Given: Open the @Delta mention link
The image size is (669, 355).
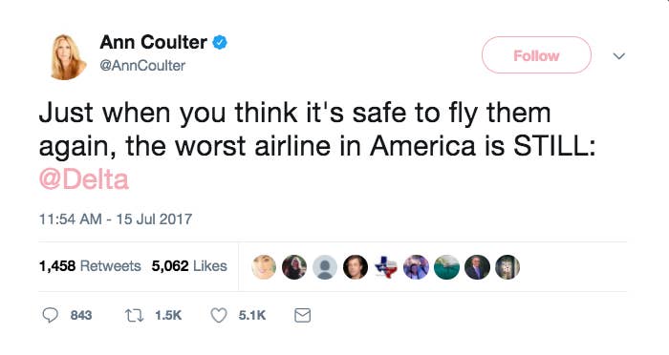Looking at the screenshot, I should coord(84,179).
